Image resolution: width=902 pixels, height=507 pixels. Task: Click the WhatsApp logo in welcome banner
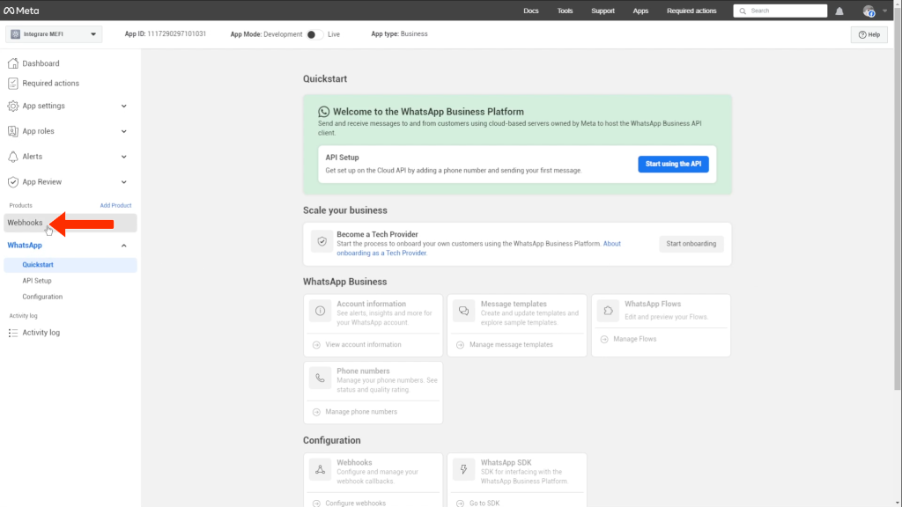click(x=324, y=112)
